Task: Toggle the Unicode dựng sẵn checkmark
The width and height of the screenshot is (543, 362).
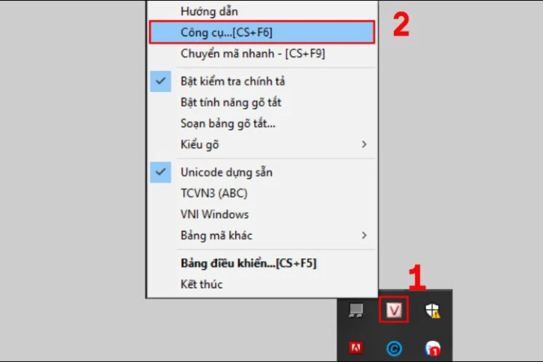Action: click(160, 172)
